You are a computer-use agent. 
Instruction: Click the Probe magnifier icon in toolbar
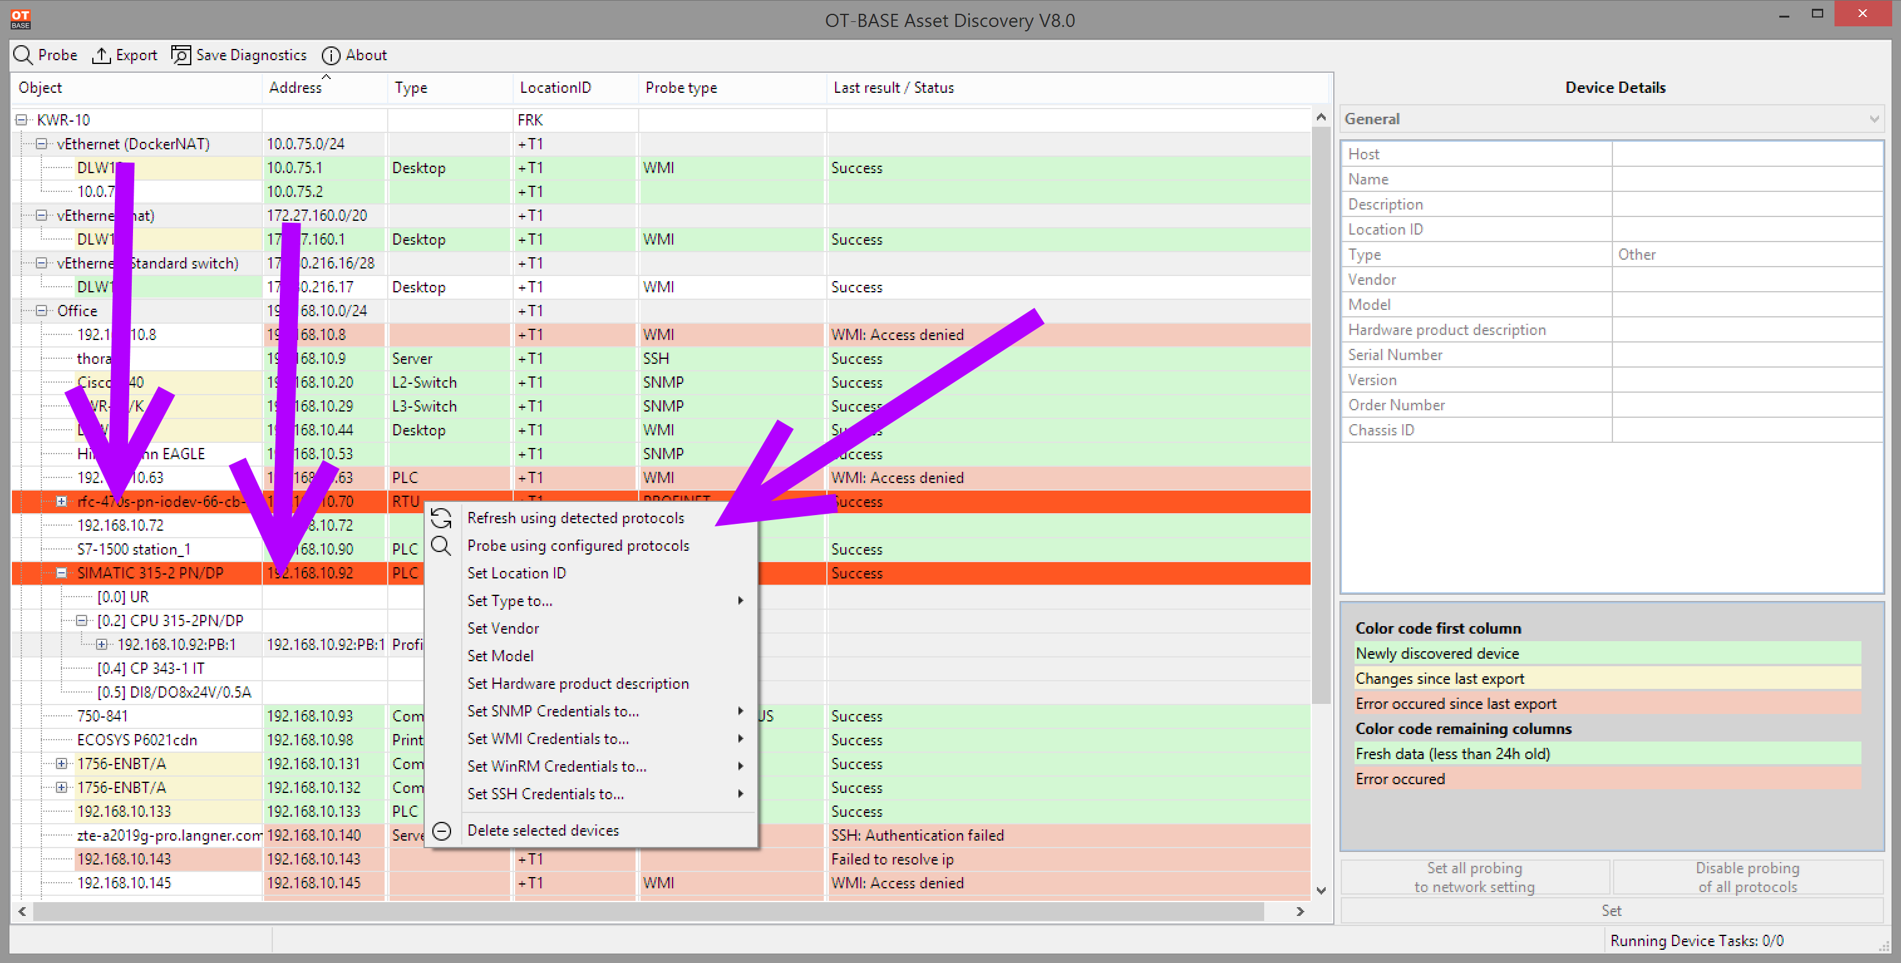[x=23, y=55]
